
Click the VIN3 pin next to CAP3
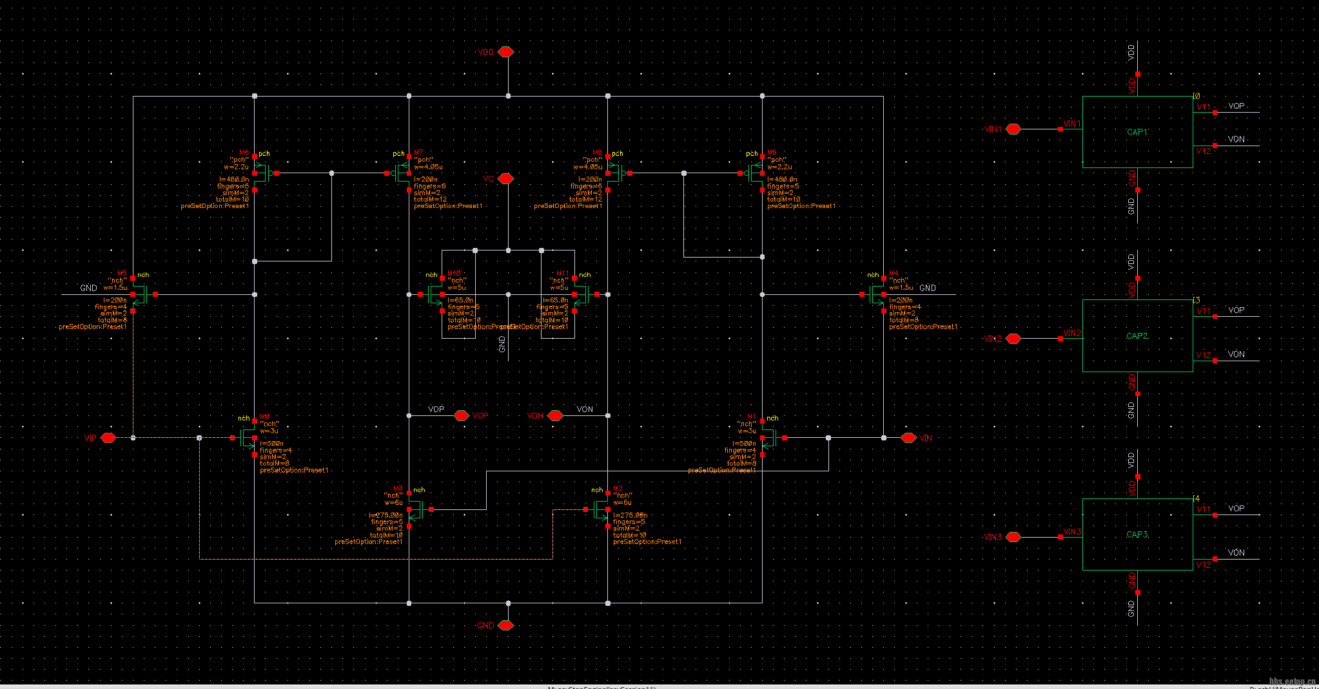pos(1013,537)
